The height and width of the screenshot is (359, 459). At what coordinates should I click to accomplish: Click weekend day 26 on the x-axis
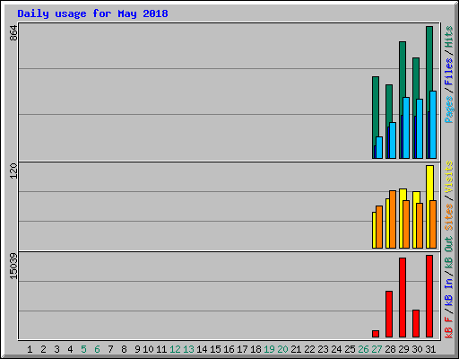[x=363, y=349]
